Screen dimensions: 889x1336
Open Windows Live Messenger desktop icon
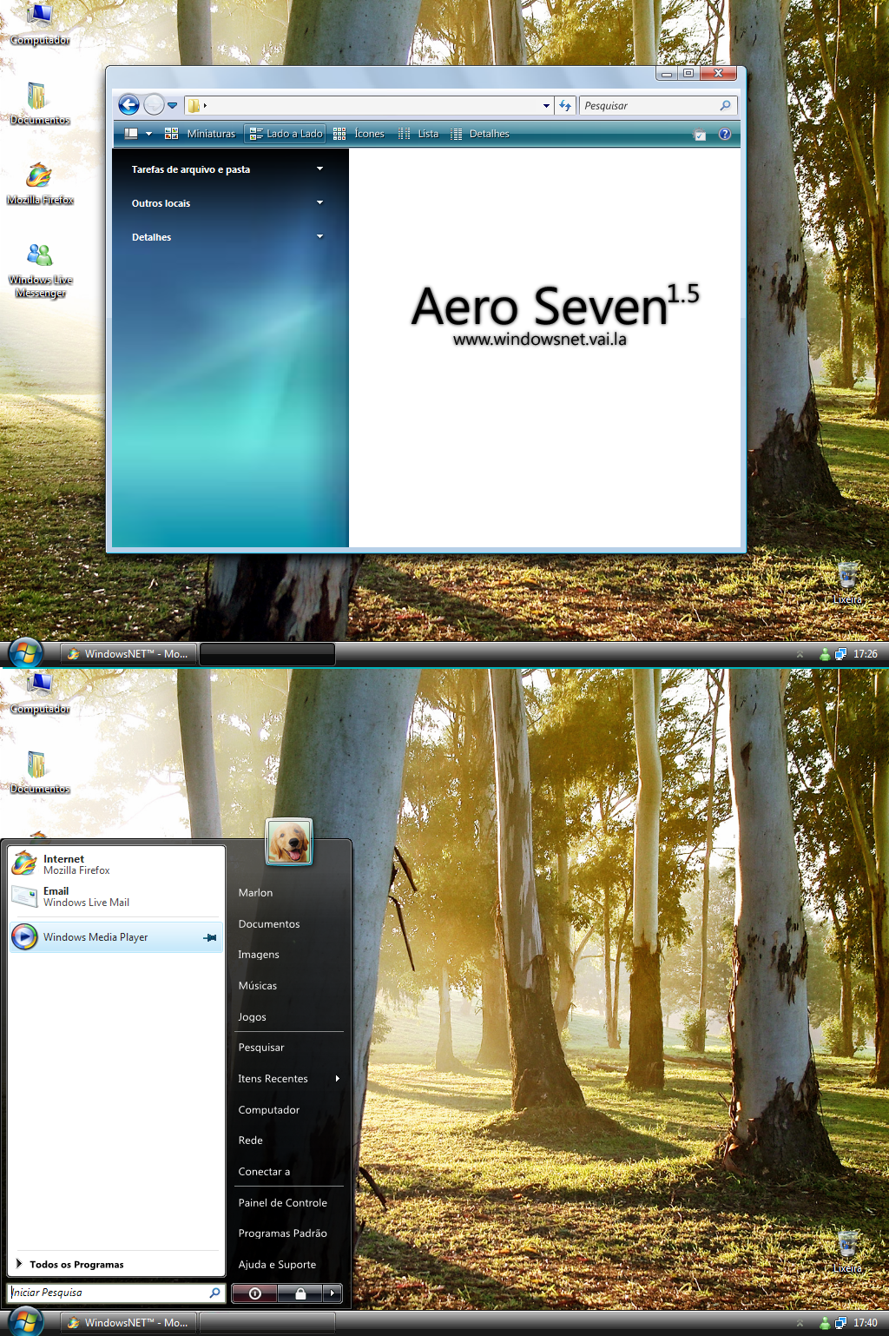40,270
